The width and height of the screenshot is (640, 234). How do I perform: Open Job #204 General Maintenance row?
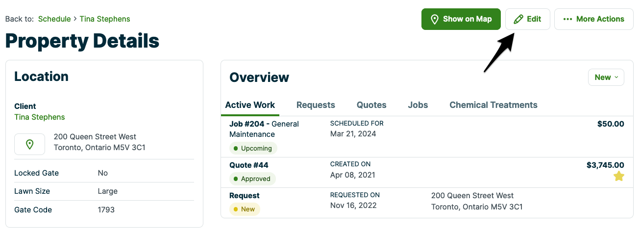[264, 129]
